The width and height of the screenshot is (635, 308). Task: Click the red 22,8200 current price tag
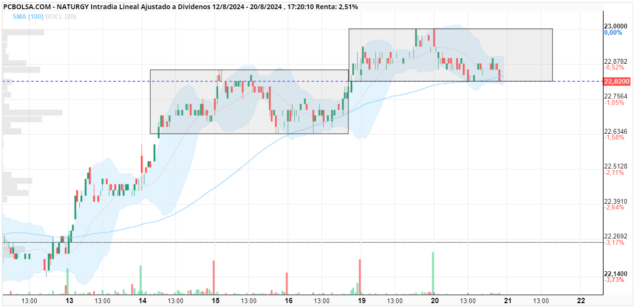617,81
